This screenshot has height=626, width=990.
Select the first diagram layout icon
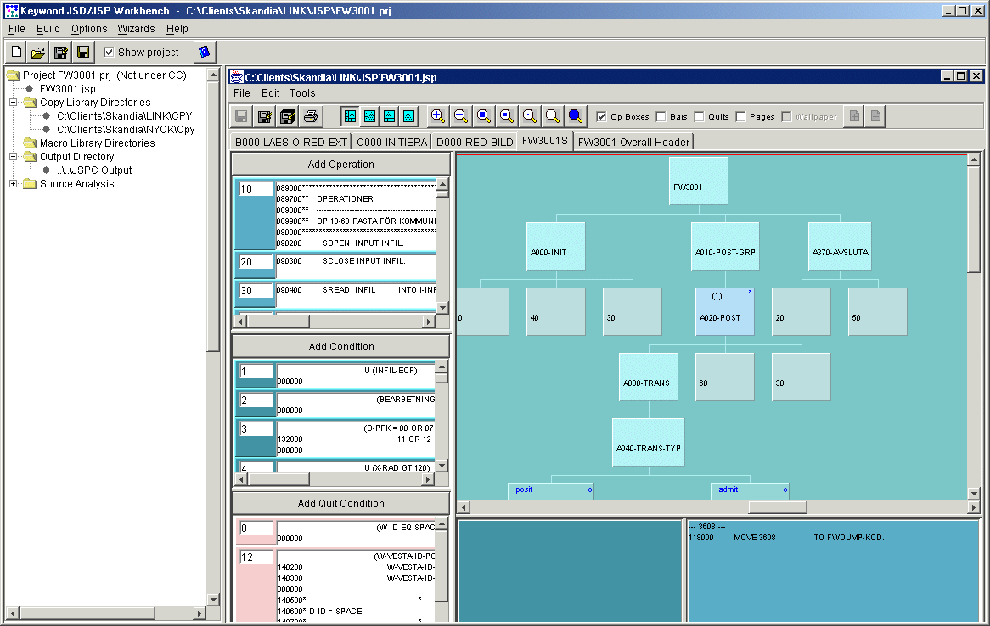click(x=350, y=116)
